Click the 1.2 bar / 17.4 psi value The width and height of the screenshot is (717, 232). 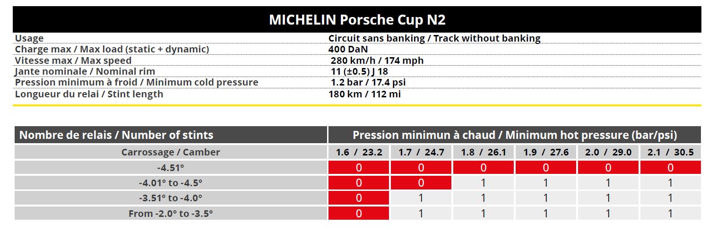pyautogui.click(x=368, y=82)
